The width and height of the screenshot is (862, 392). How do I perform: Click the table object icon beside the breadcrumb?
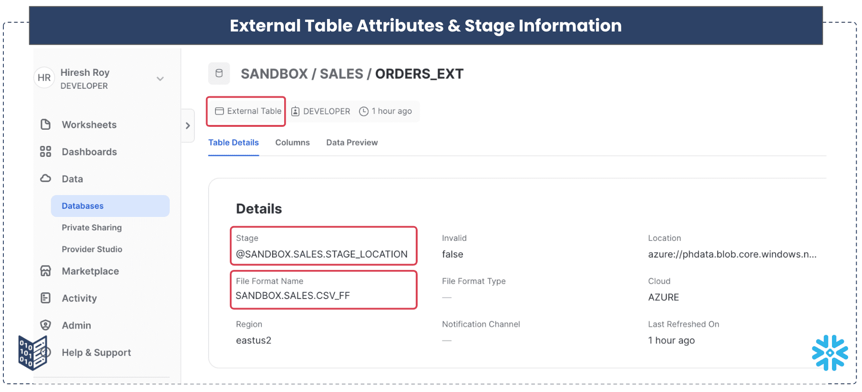(x=219, y=73)
